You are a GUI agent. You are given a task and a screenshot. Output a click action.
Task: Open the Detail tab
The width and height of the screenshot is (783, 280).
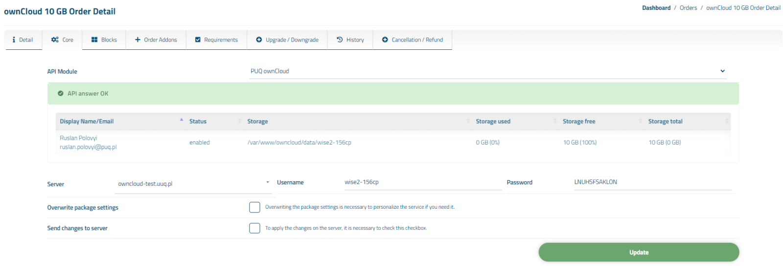tap(23, 40)
